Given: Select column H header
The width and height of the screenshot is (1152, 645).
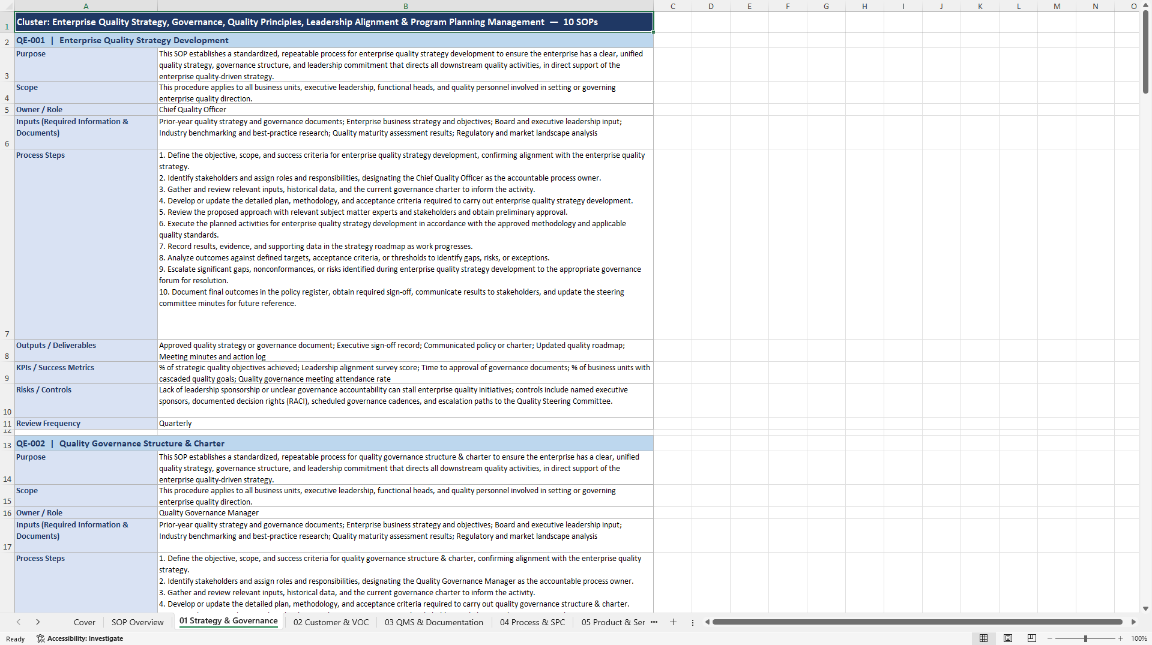Looking at the screenshot, I should [864, 6].
